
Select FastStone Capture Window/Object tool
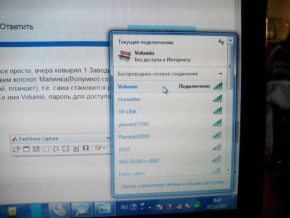(36, 149)
